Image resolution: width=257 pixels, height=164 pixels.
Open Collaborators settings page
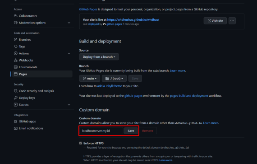[x=28, y=16]
